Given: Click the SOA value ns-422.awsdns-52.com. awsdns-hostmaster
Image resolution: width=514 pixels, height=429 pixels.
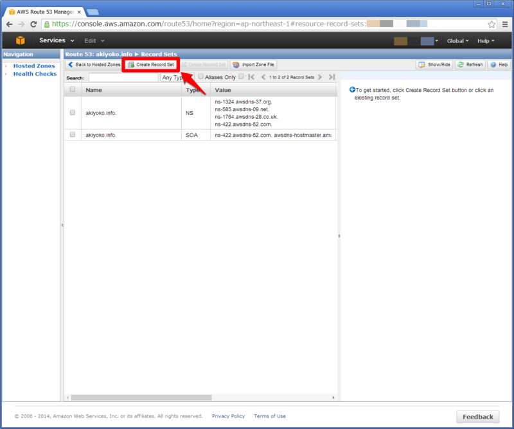Looking at the screenshot, I should tap(273, 135).
